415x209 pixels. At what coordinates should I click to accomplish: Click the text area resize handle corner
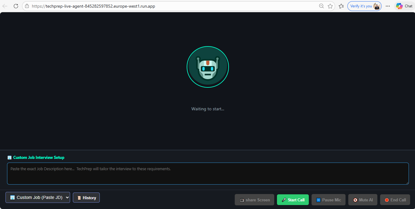(407, 183)
